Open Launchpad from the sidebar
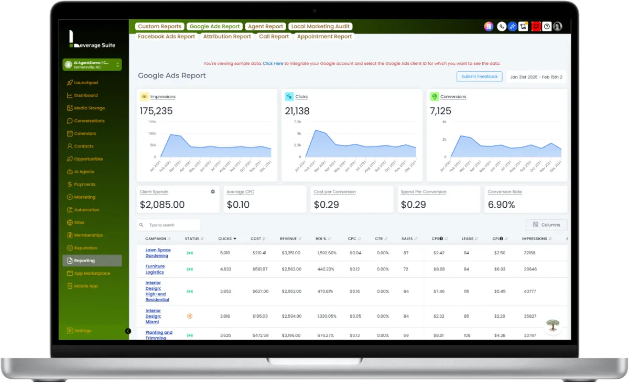The width and height of the screenshot is (629, 383). pyautogui.click(x=86, y=83)
